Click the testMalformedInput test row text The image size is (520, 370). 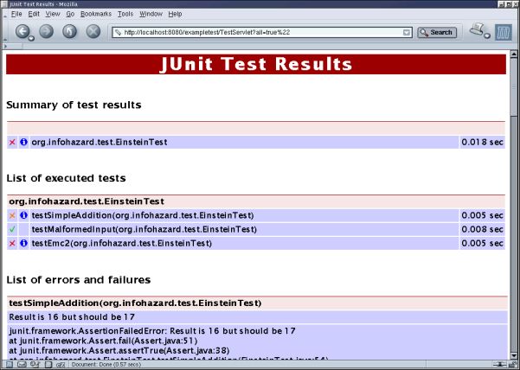(x=144, y=229)
